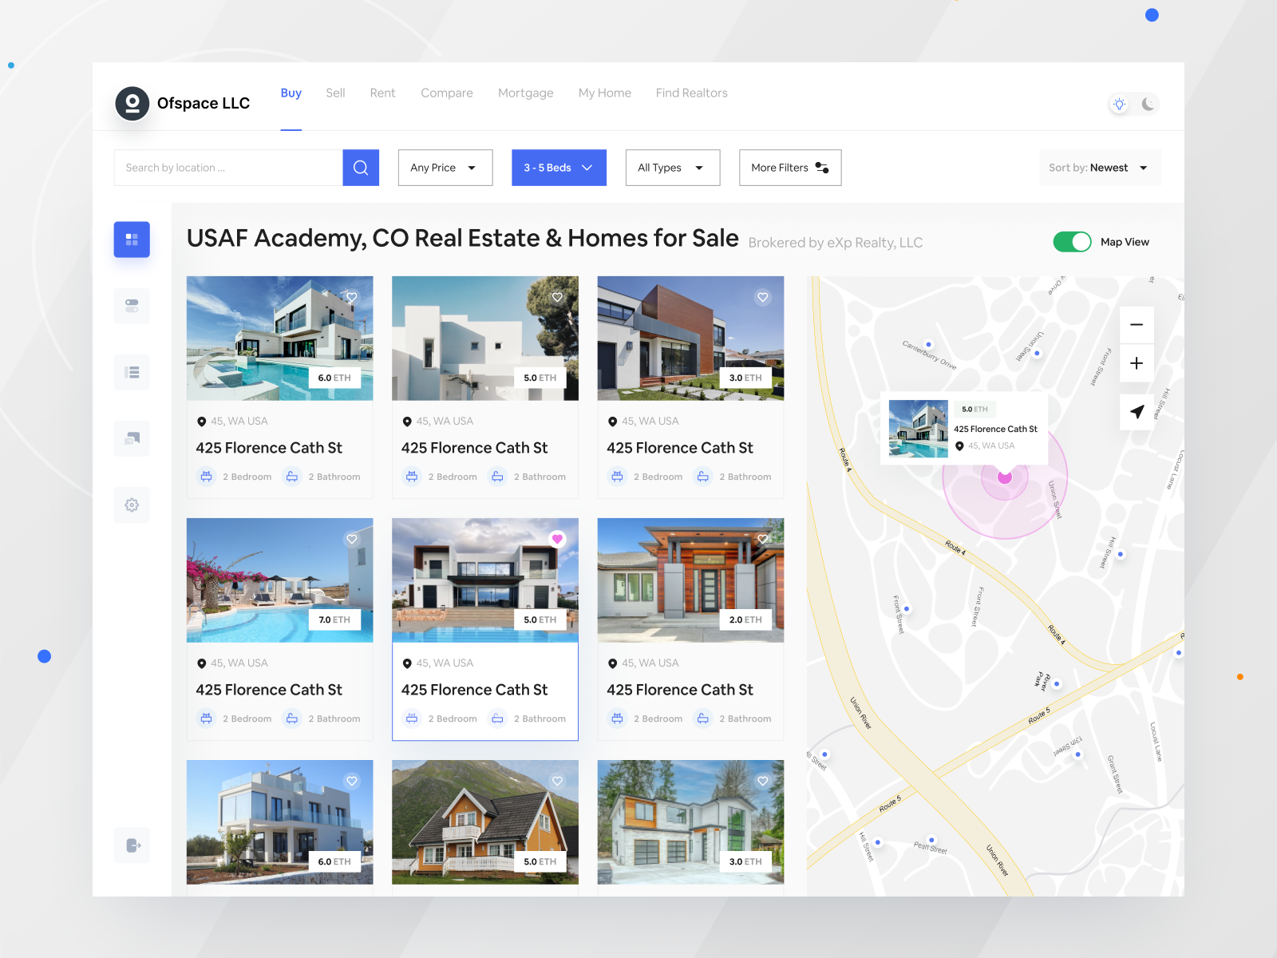1277x958 pixels.
Task: Zoom in on the map with plus icon
Action: click(1136, 363)
